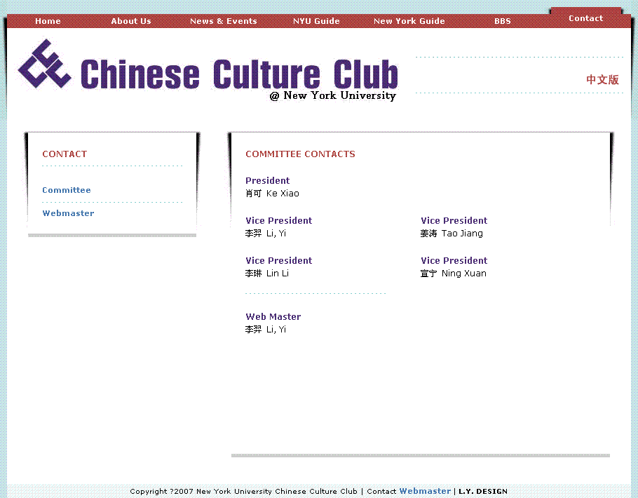Click President name Ke Xiao
Screen dimensions: 638x498
(x=272, y=194)
